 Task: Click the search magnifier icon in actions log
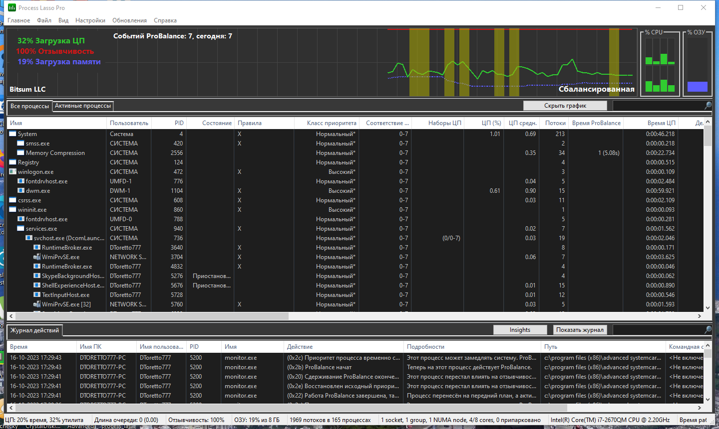pyautogui.click(x=708, y=330)
